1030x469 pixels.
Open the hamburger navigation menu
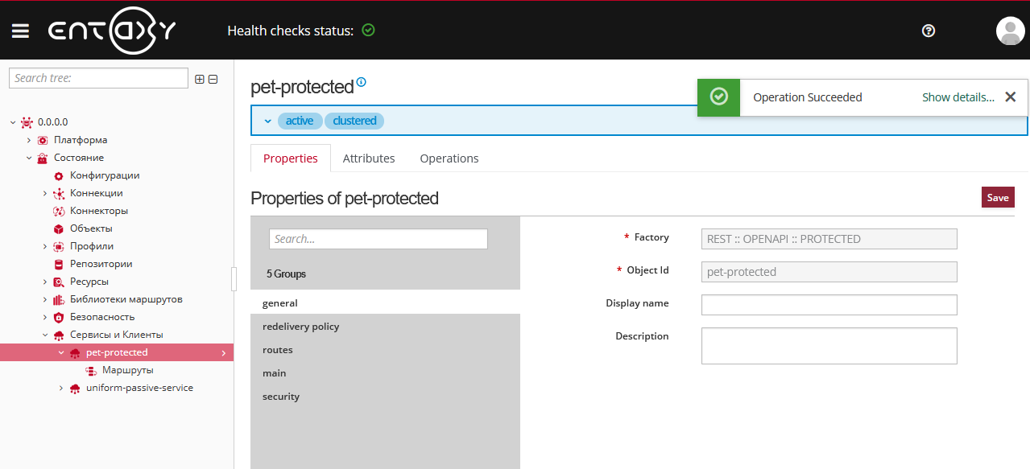20,31
